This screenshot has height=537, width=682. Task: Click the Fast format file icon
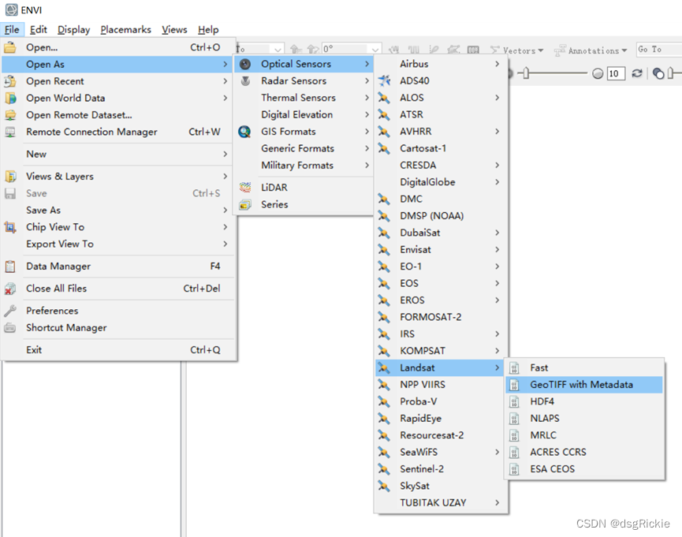click(514, 367)
